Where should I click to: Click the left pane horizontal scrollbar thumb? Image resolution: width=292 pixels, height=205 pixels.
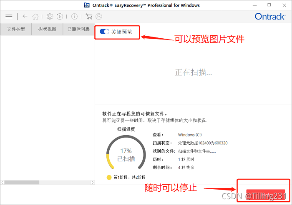22,183
